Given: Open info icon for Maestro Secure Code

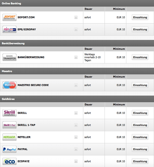Looking at the screenshot, I should tap(76, 85).
